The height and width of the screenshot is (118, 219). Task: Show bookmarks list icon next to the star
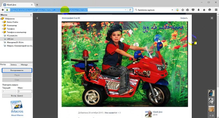click(187, 10)
